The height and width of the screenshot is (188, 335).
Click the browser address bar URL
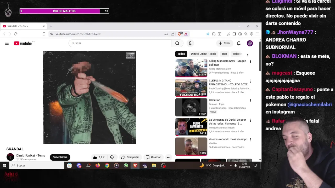pyautogui.click(x=78, y=34)
